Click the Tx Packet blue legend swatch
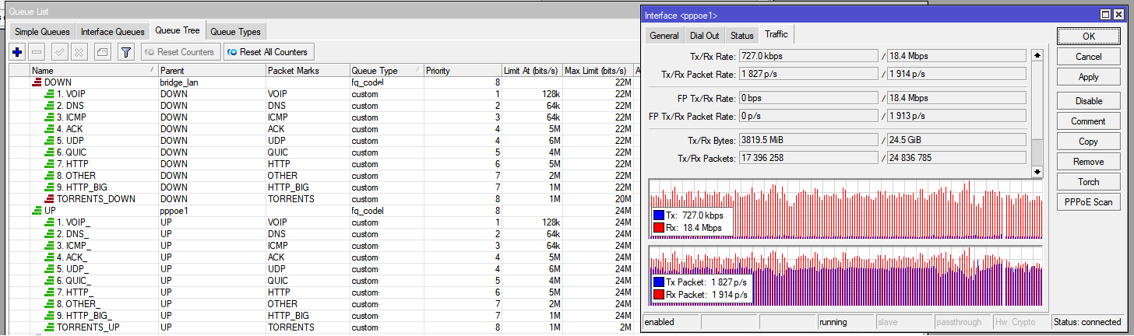Image resolution: width=1134 pixels, height=336 pixels. click(658, 282)
